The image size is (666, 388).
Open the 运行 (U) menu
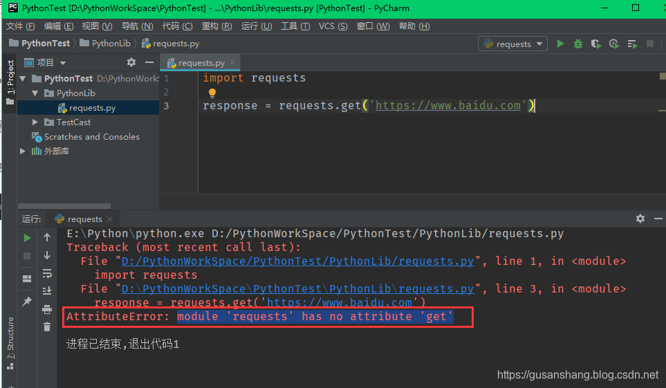[257, 26]
